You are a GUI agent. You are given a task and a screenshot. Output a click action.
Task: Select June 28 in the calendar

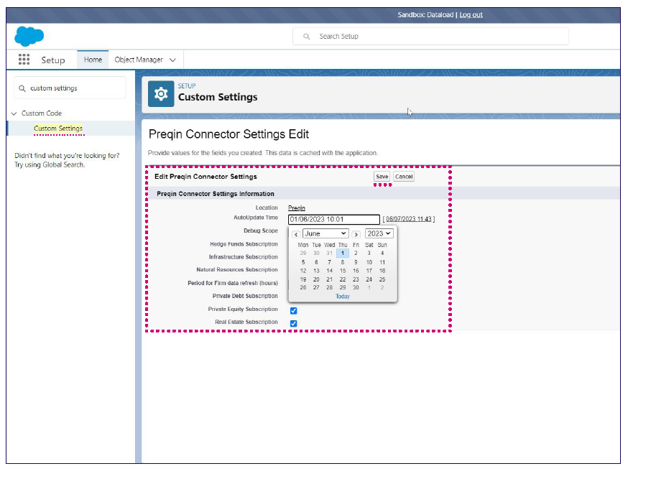click(329, 287)
